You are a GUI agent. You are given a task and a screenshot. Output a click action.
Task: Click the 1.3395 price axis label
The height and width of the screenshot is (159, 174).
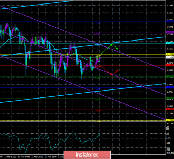[x=170, y=6]
